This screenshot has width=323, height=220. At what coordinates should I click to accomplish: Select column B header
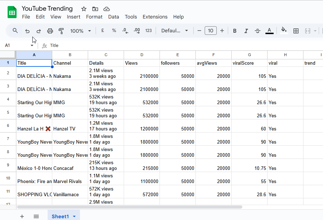(x=70, y=55)
